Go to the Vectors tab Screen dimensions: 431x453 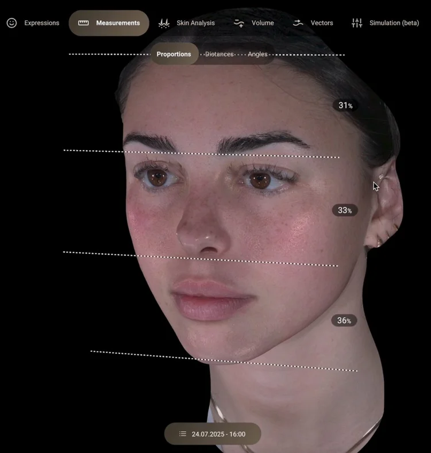[313, 23]
